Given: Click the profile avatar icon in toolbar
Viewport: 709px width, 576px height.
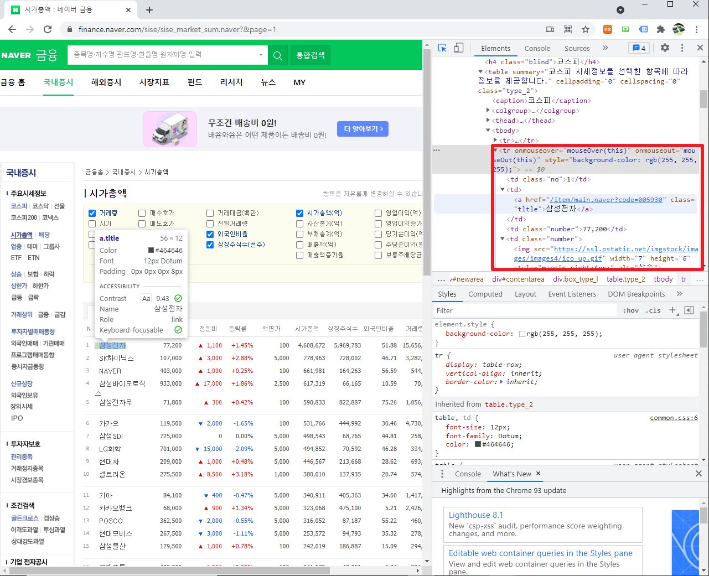Looking at the screenshot, I should pyautogui.click(x=679, y=29).
